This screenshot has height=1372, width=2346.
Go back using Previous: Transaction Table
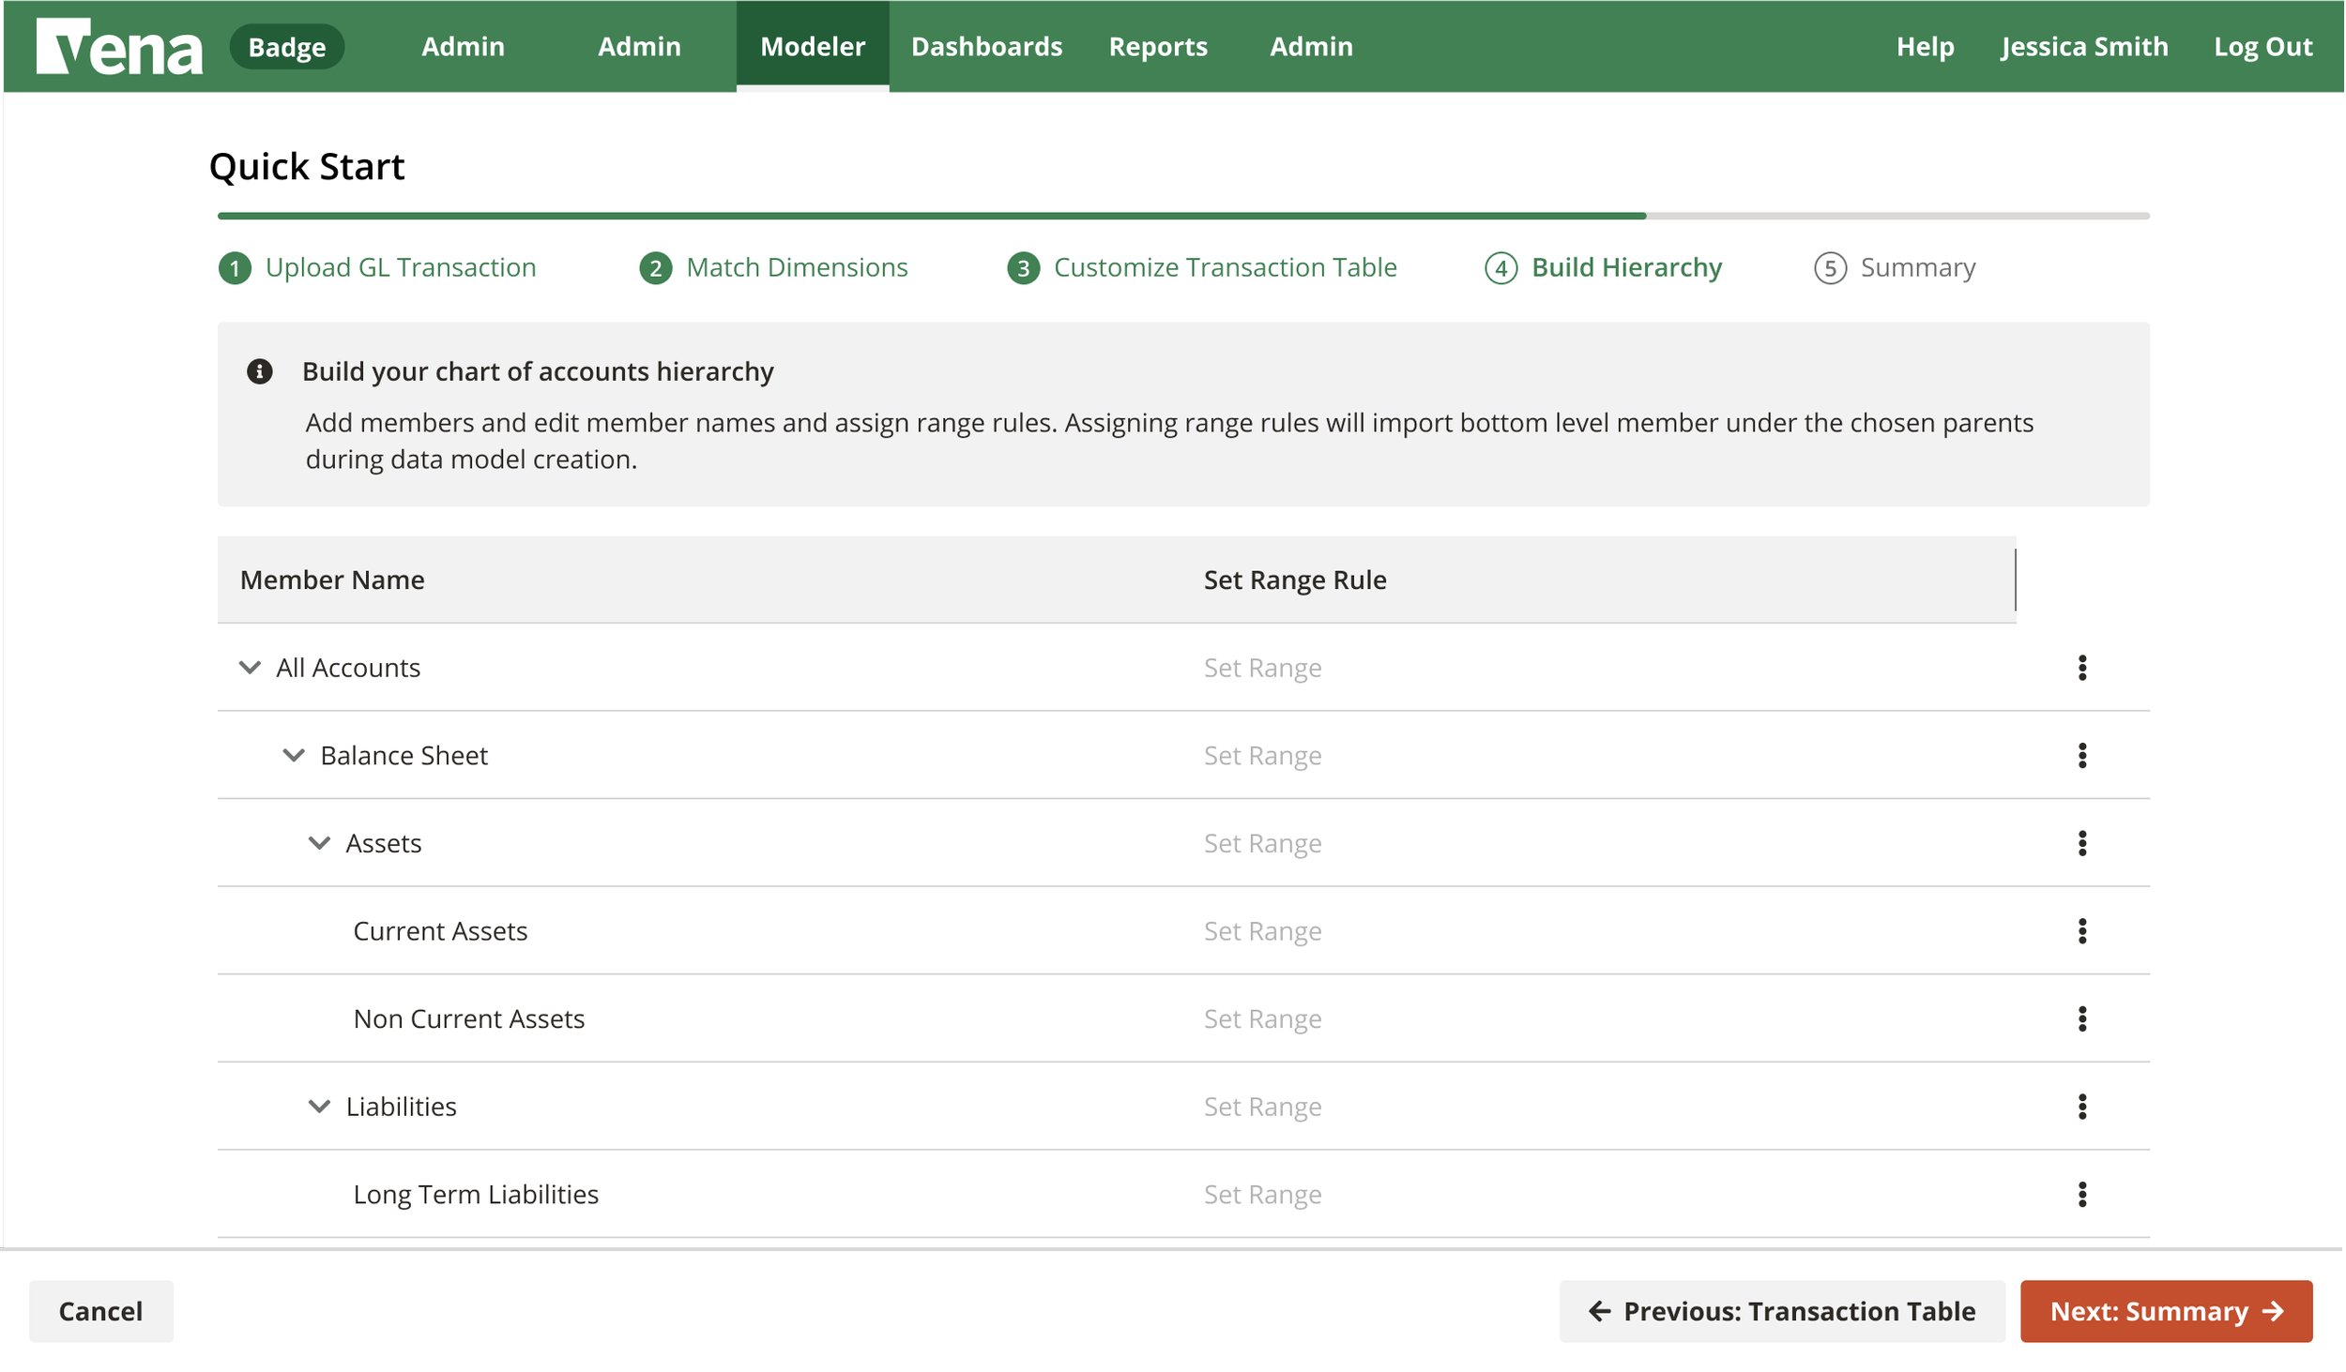pyautogui.click(x=1781, y=1310)
